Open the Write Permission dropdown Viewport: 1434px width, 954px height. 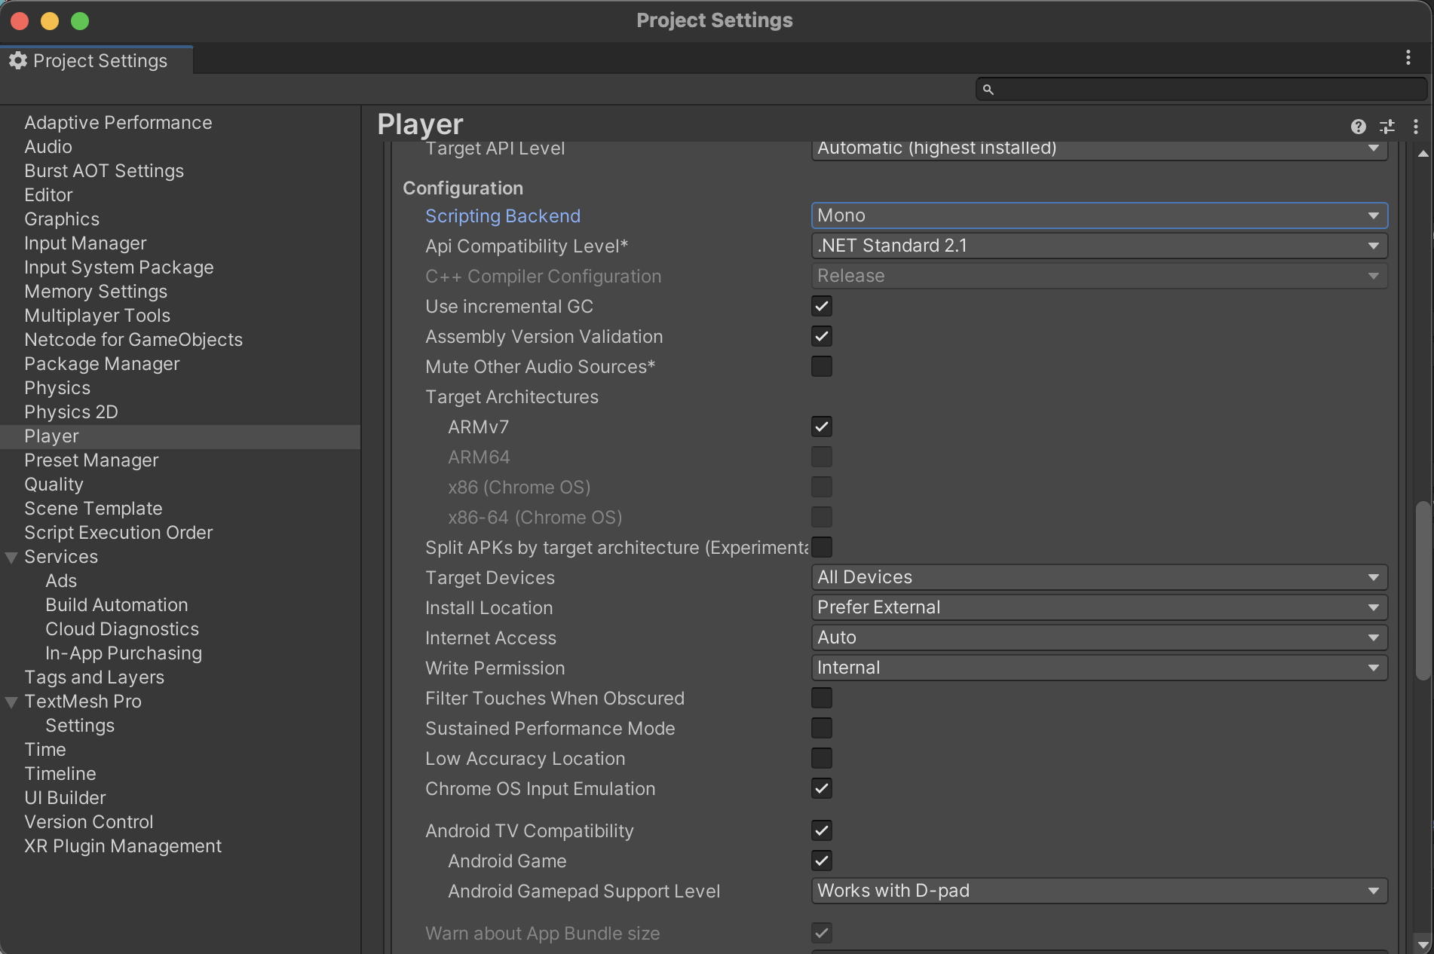point(1099,668)
